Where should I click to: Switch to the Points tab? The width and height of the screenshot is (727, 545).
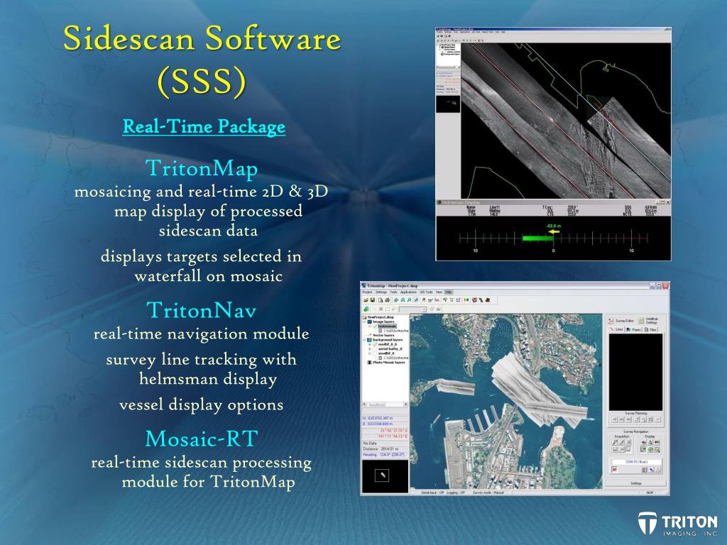[633, 329]
